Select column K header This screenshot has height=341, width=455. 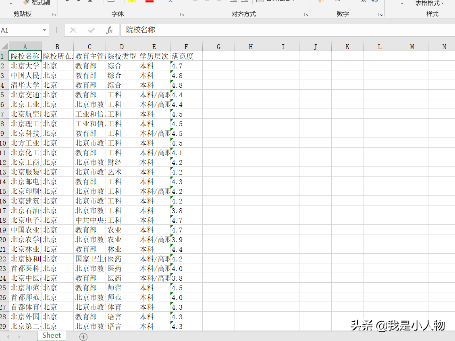[347, 47]
